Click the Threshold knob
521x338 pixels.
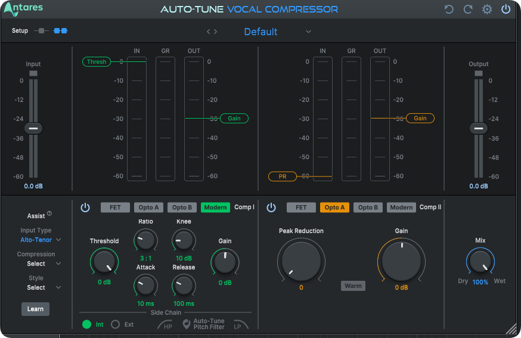[x=104, y=261]
